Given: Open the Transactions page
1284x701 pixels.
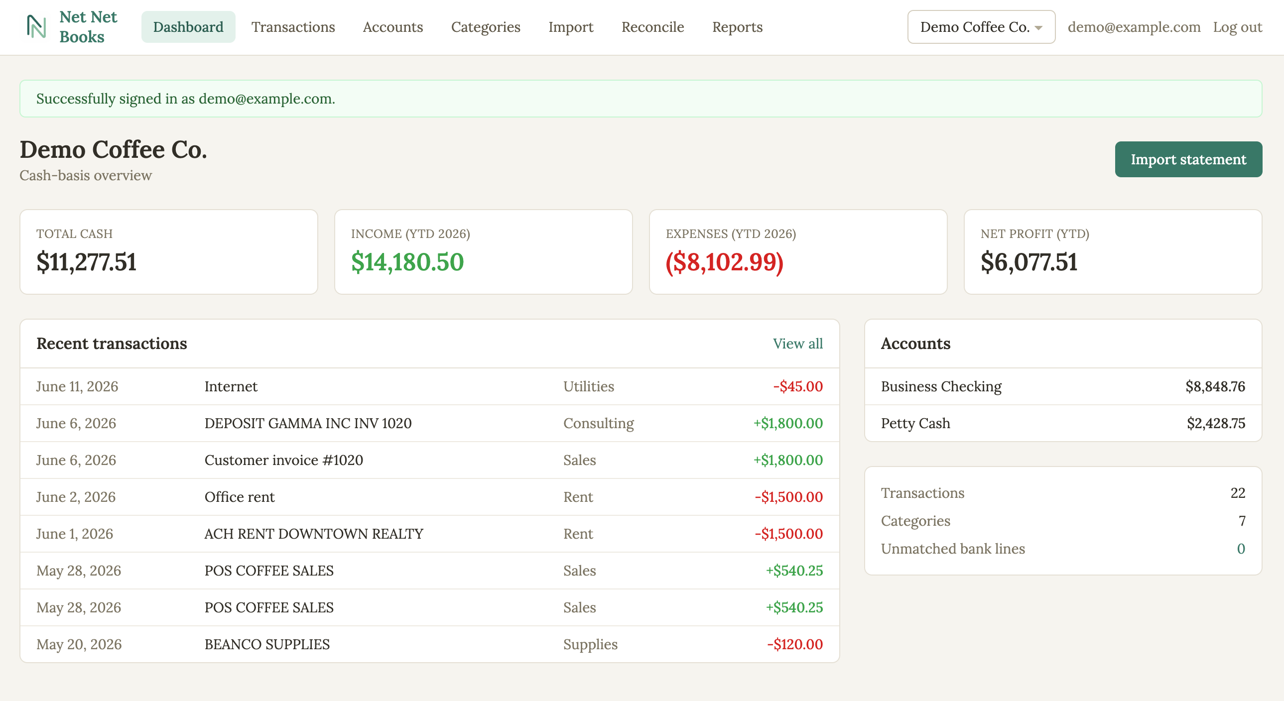Looking at the screenshot, I should click(293, 27).
